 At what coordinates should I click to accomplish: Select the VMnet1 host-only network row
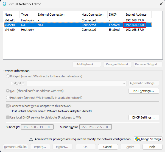(9, 20)
